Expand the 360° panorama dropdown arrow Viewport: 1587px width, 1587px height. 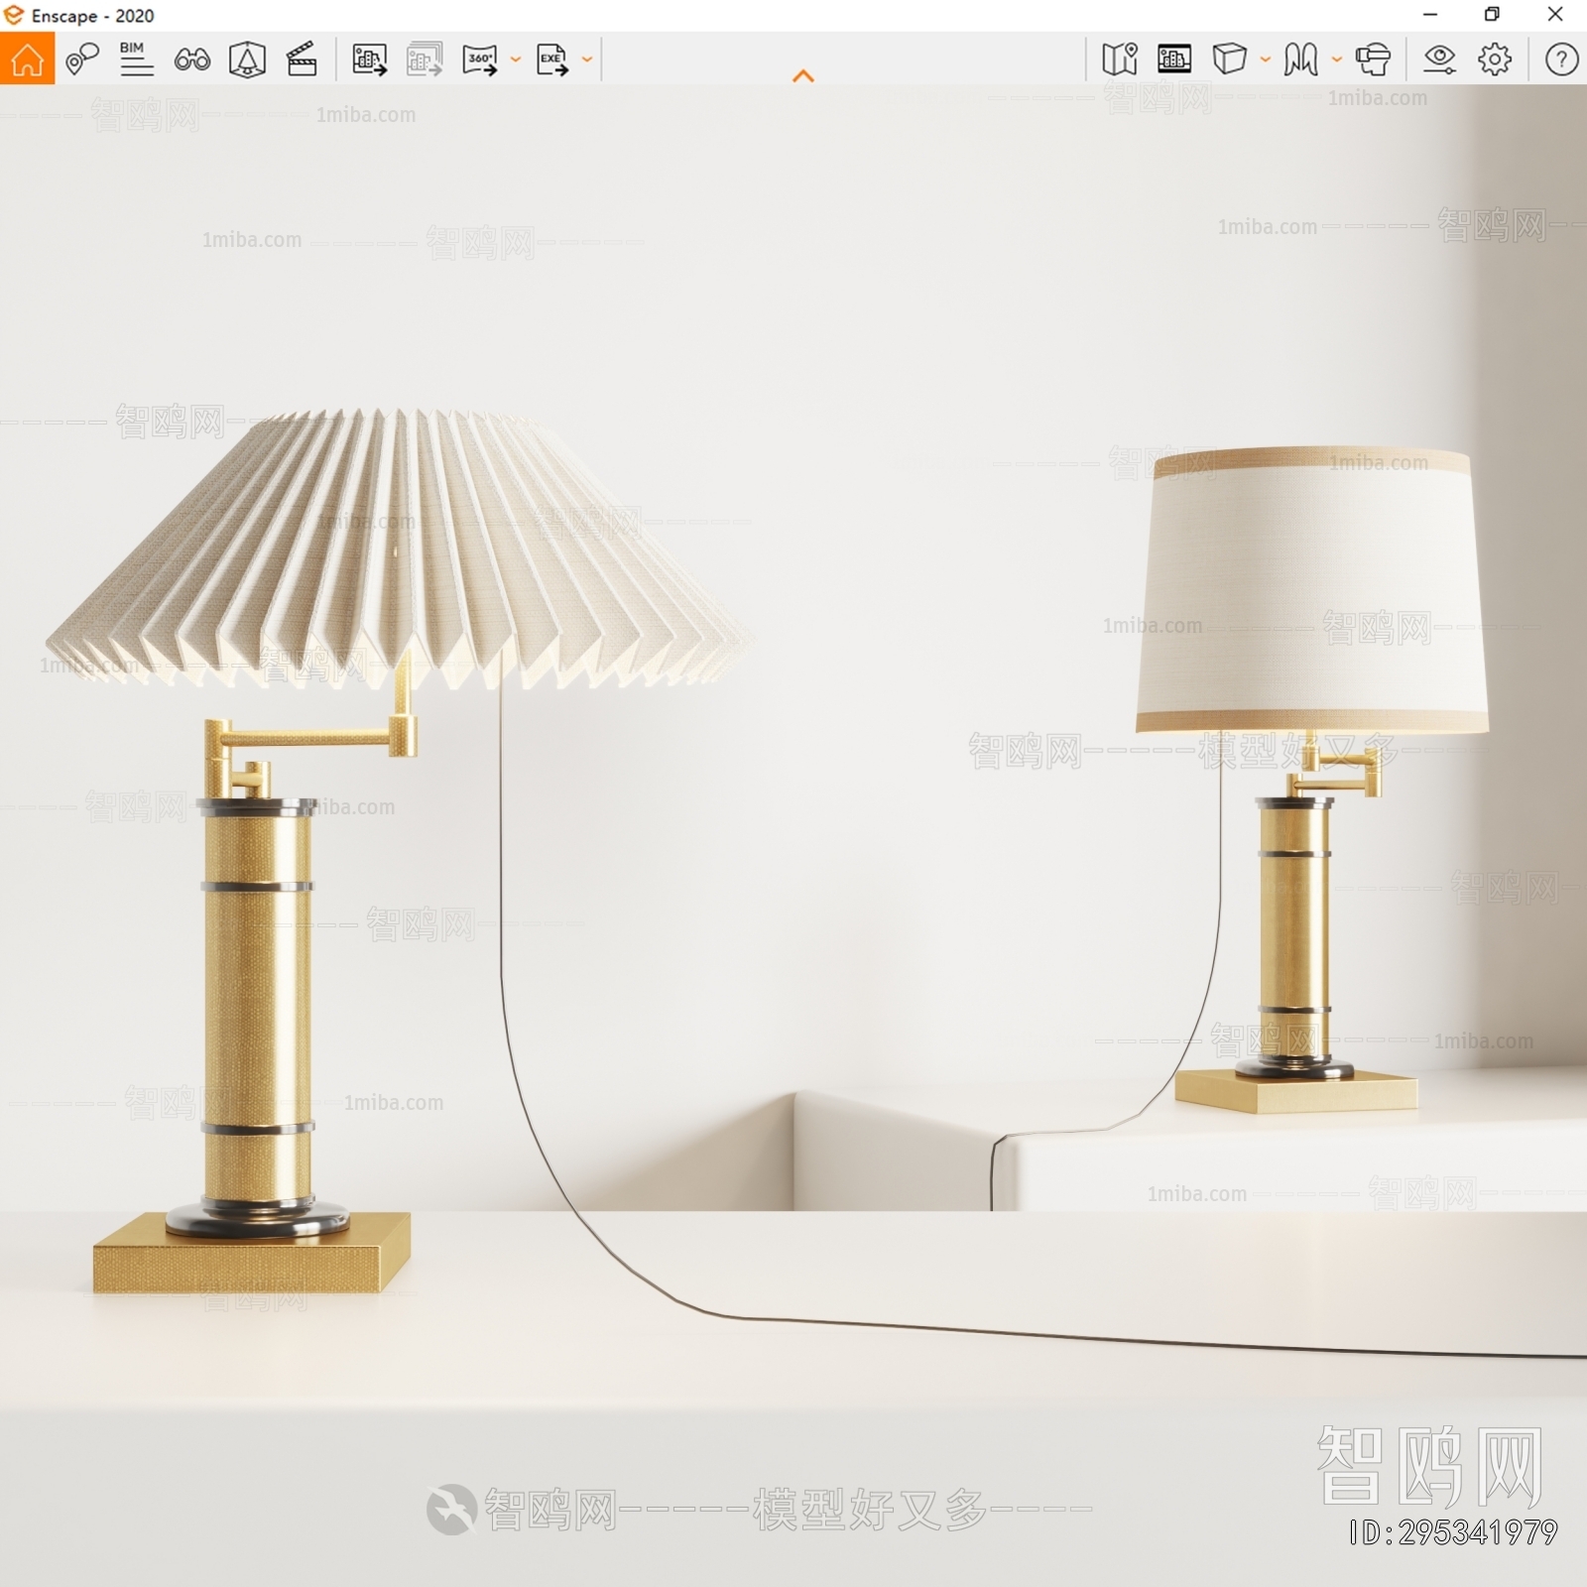point(515,60)
